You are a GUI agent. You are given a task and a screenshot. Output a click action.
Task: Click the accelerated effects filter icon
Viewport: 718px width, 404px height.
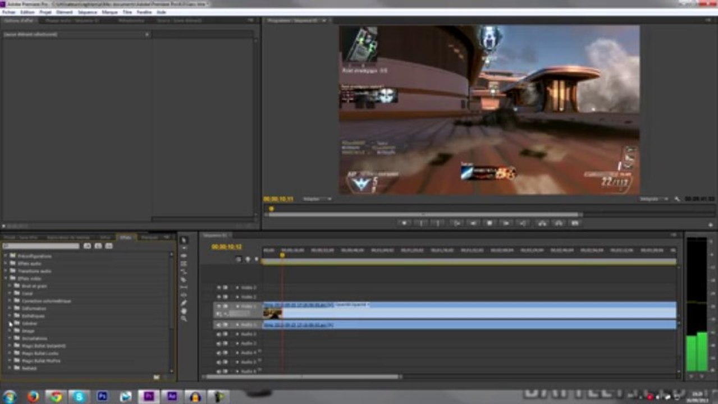(x=87, y=246)
